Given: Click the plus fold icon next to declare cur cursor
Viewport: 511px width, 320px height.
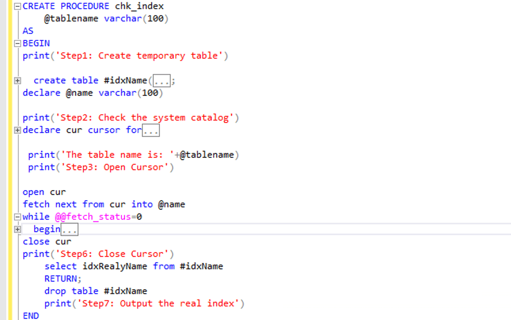Looking at the screenshot, I should 17,130.
